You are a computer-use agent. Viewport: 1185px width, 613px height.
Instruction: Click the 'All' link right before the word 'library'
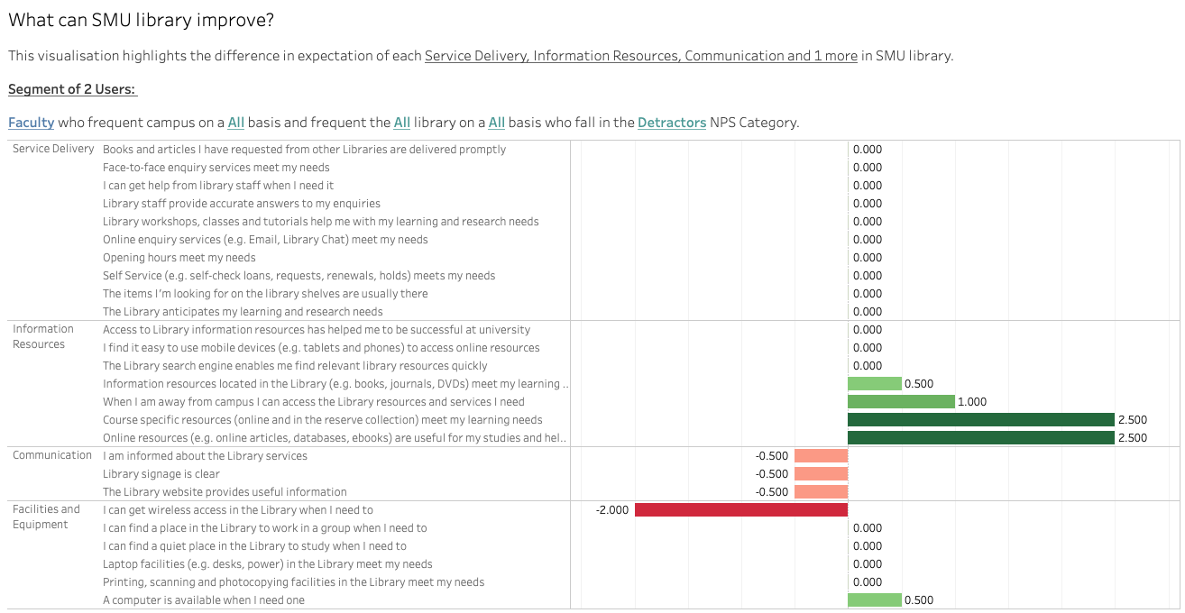click(x=402, y=123)
